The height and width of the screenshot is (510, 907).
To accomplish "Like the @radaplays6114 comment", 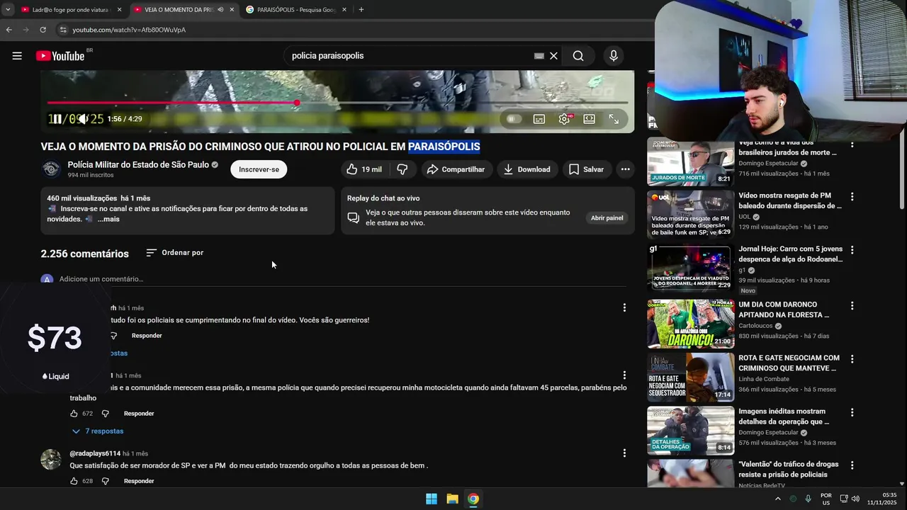I will [74, 481].
